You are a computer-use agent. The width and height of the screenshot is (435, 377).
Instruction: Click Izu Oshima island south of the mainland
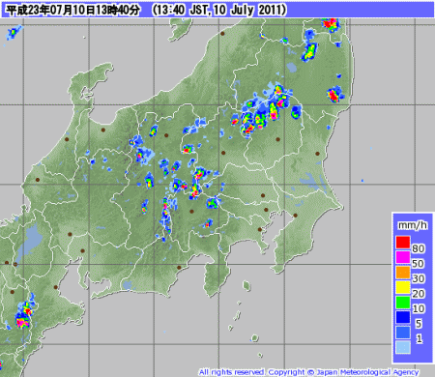[x=246, y=285]
